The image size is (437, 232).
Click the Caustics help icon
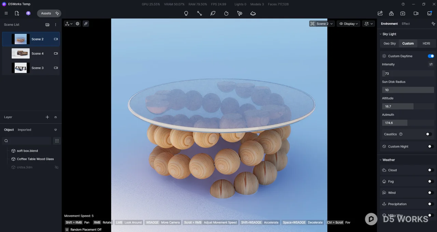401,134
